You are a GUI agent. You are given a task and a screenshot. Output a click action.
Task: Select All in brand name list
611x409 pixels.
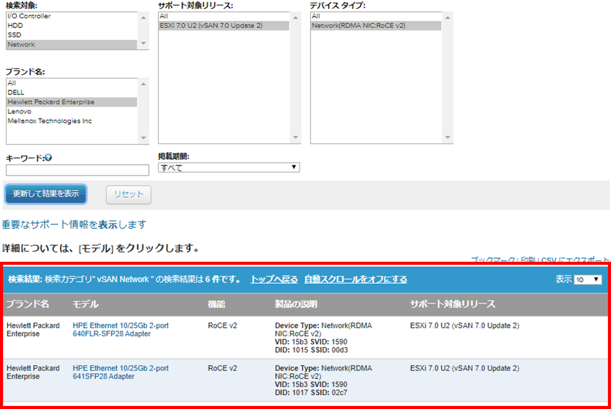click(x=72, y=83)
